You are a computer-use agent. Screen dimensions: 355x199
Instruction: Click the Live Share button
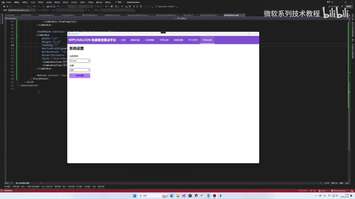click(x=334, y=6)
